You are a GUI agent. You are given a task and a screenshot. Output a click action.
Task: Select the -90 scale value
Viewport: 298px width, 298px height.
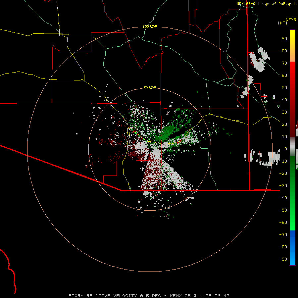tap(283, 259)
